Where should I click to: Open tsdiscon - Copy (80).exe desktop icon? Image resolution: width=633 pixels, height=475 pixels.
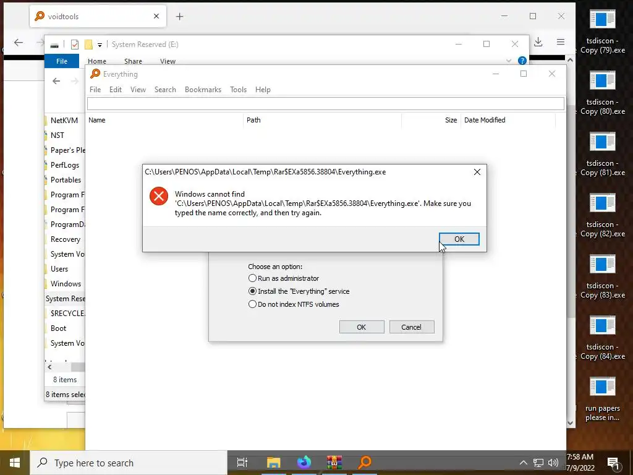coord(602,94)
